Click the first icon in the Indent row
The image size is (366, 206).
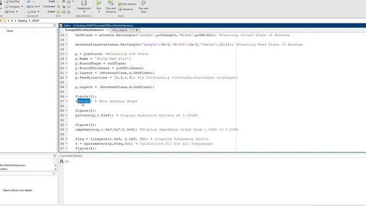[58, 11]
